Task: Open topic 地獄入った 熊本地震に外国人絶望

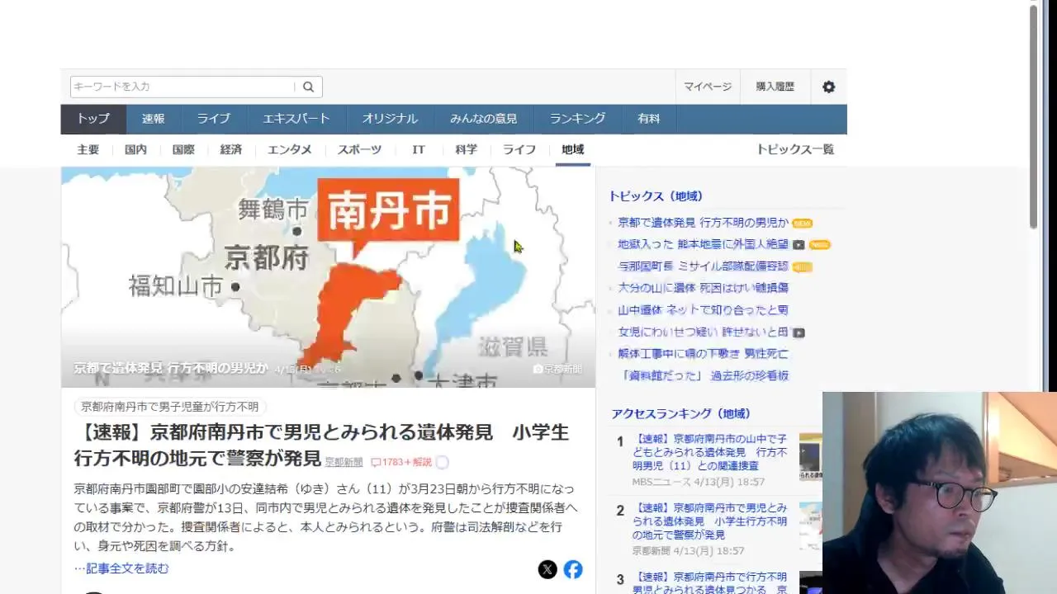Action: coord(703,244)
